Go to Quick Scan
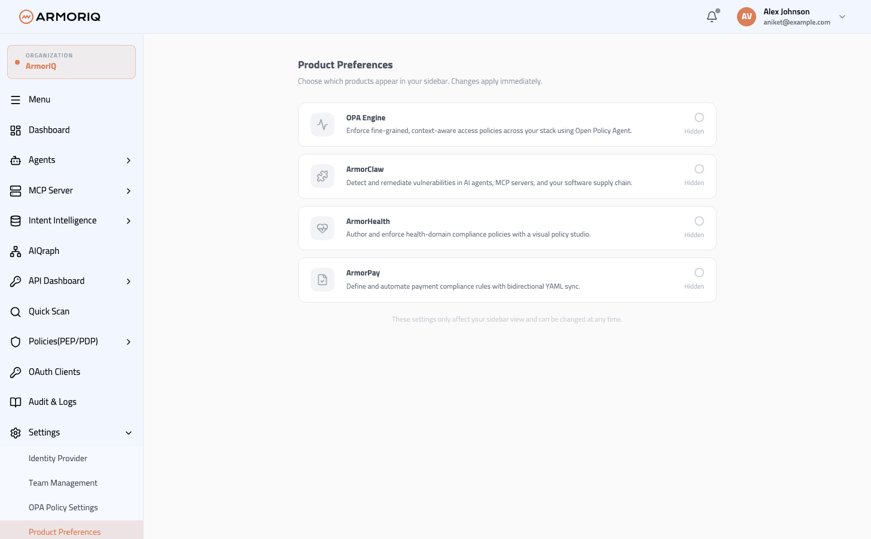This screenshot has height=539, width=871. coord(71,311)
